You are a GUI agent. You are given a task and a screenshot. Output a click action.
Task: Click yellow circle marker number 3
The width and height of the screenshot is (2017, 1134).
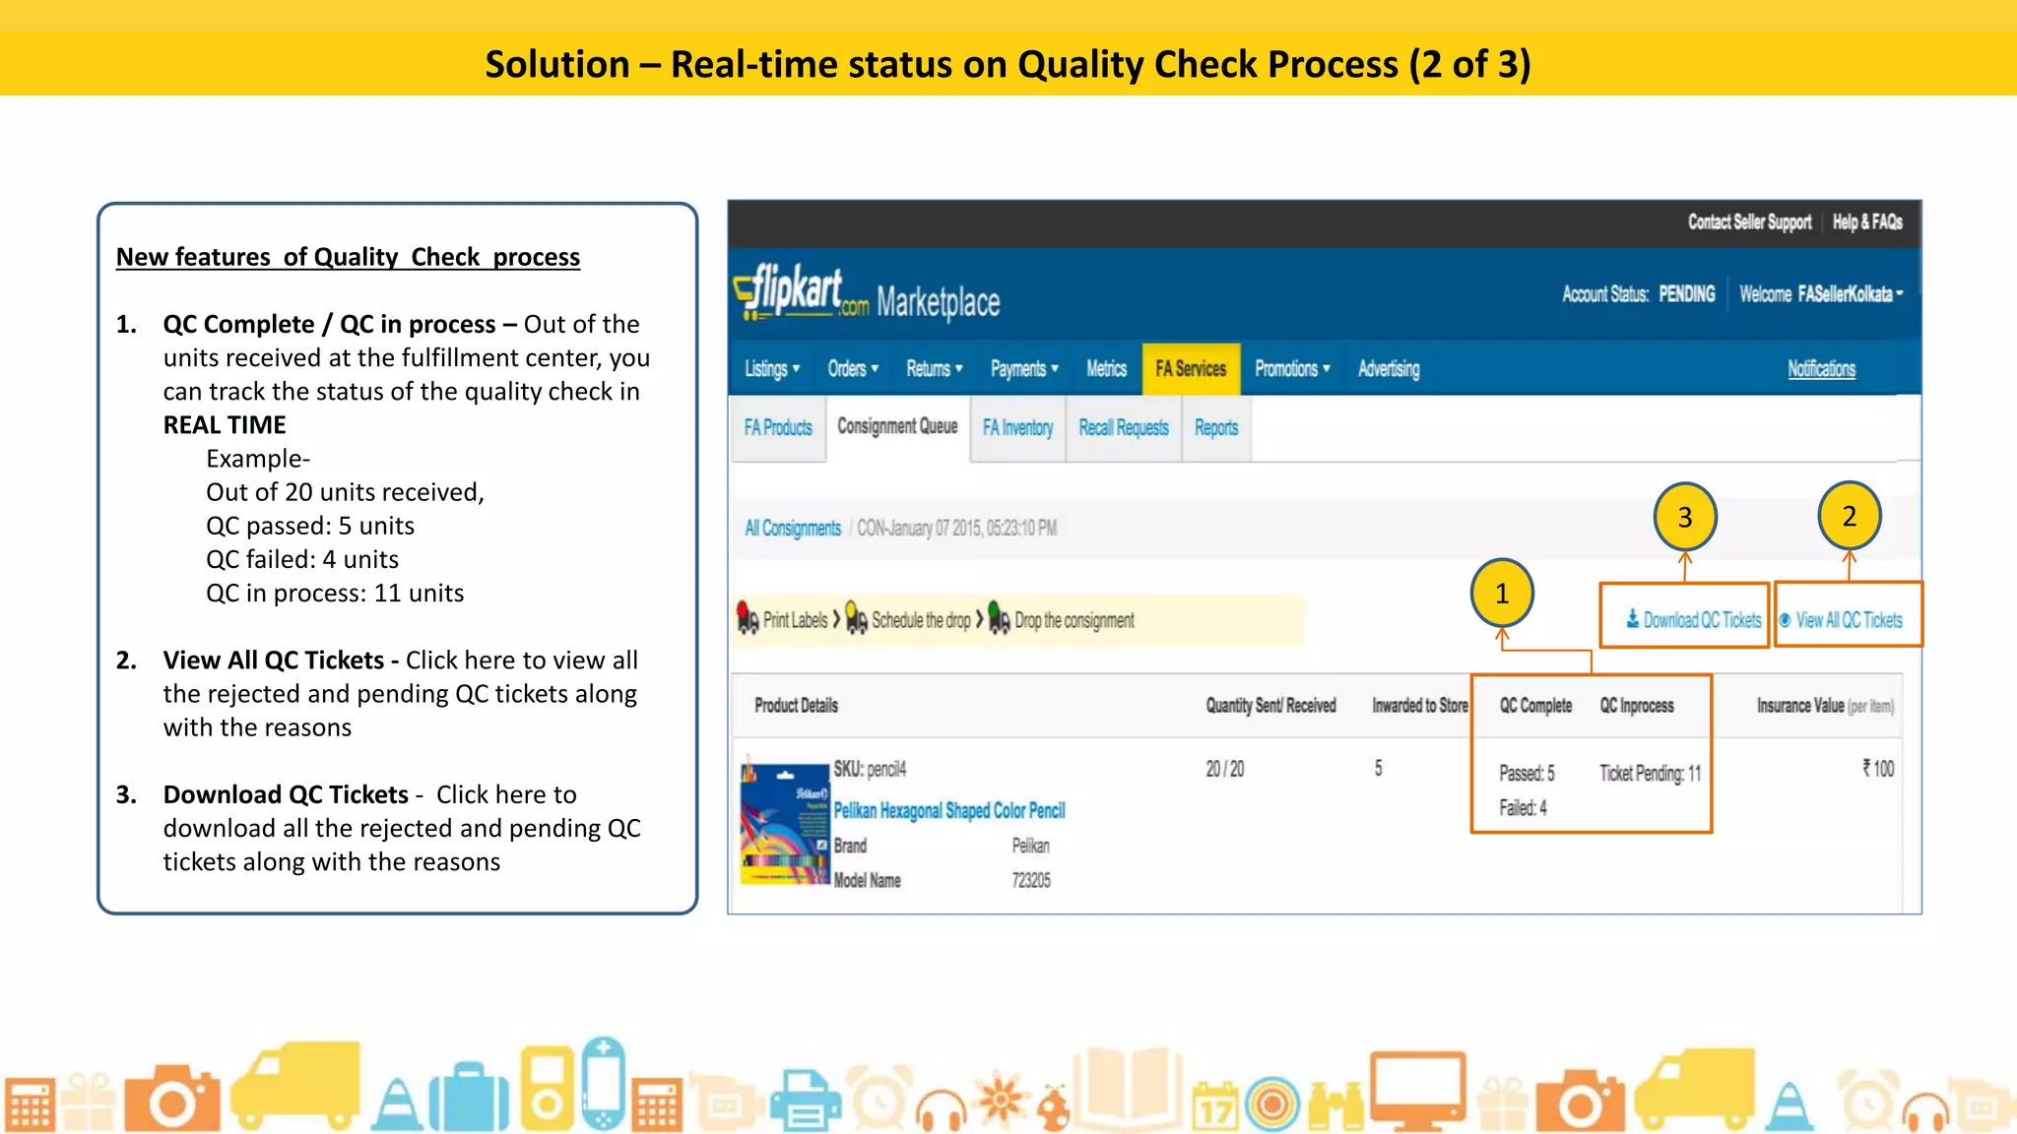[1684, 517]
